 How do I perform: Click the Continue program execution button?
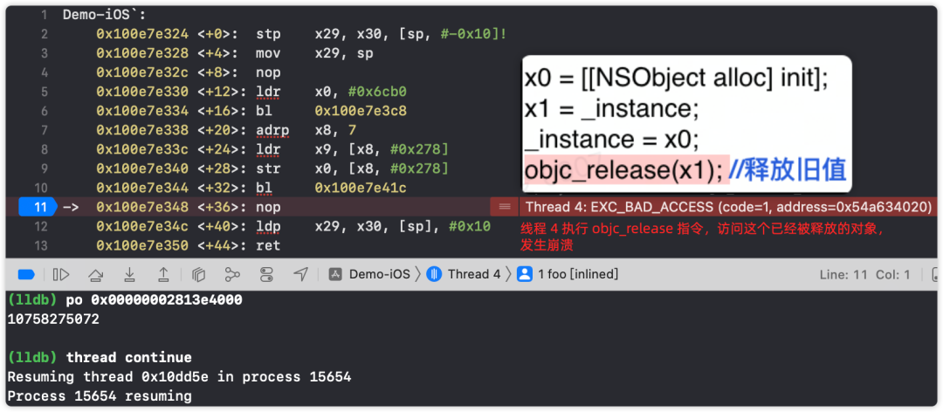pos(61,275)
